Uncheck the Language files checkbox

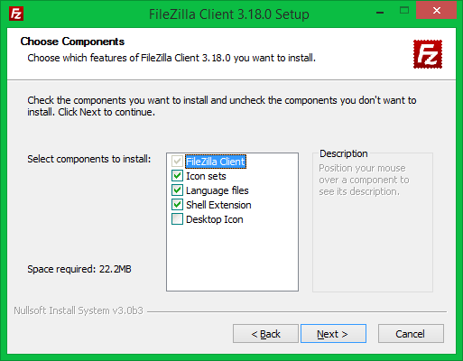(177, 190)
